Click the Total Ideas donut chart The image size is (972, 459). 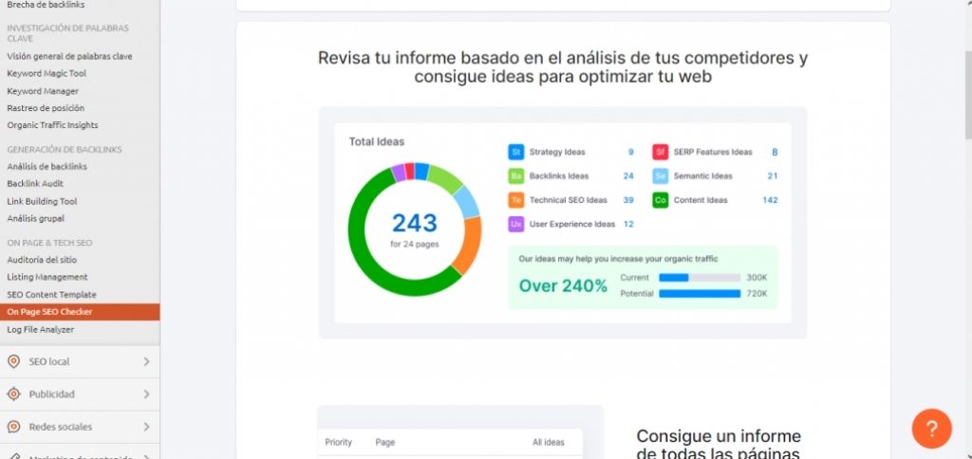click(x=414, y=229)
